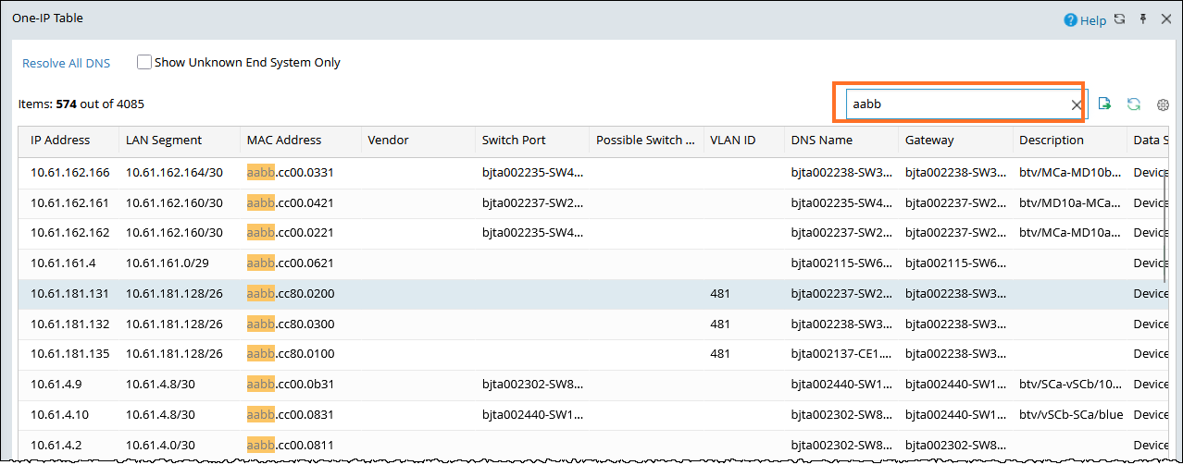Click the reload icon in title bar
The height and width of the screenshot is (465, 1183).
coord(1119,19)
